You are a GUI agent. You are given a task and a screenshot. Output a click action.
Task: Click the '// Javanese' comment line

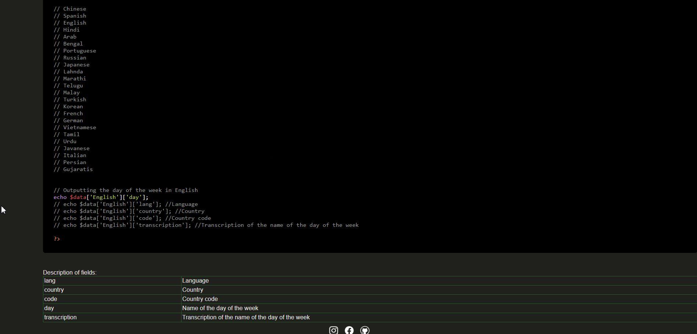click(x=72, y=148)
